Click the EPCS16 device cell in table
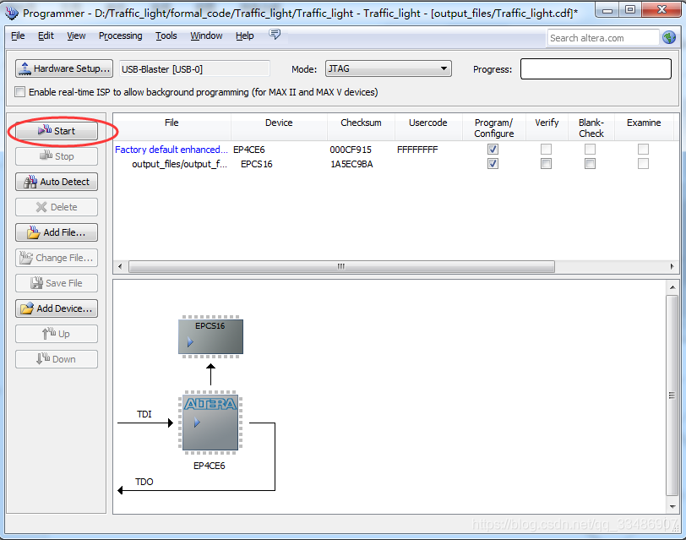 coord(256,164)
